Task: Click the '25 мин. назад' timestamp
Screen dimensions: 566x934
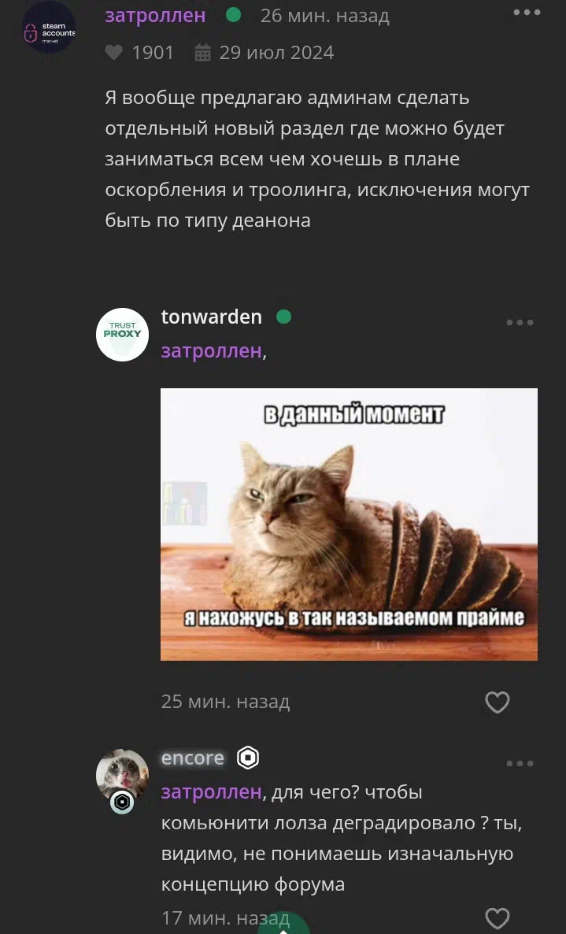Action: (x=225, y=701)
